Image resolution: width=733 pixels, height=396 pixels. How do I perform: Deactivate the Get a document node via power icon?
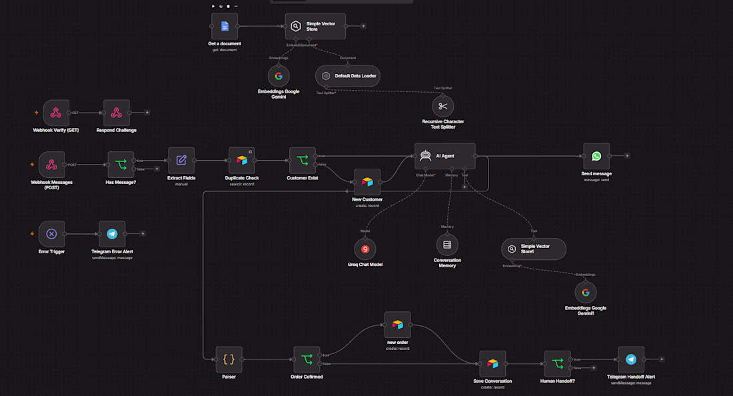[x=221, y=7]
